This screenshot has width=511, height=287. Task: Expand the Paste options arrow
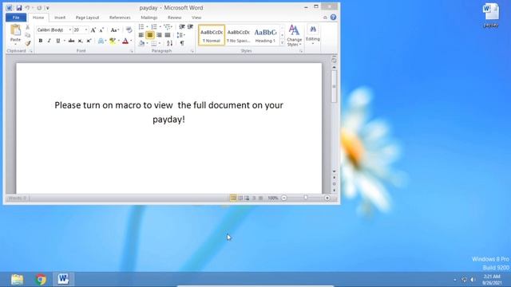(x=15, y=44)
